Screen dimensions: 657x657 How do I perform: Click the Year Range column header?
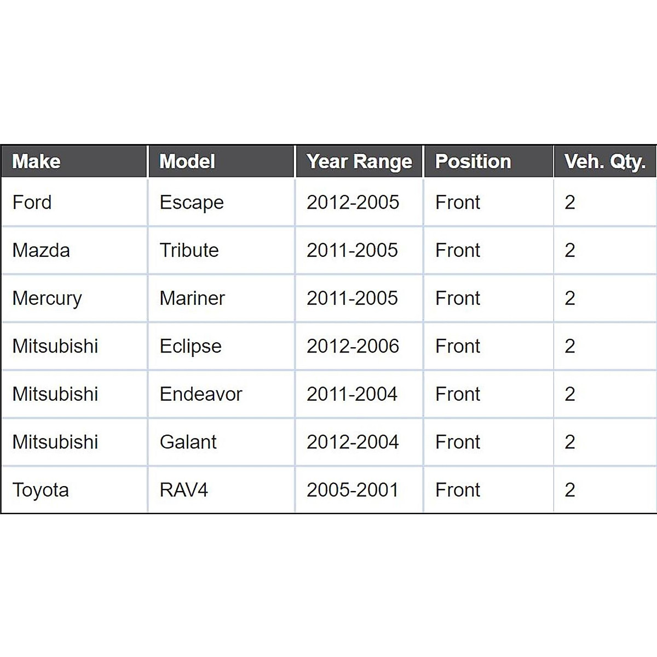359,162
